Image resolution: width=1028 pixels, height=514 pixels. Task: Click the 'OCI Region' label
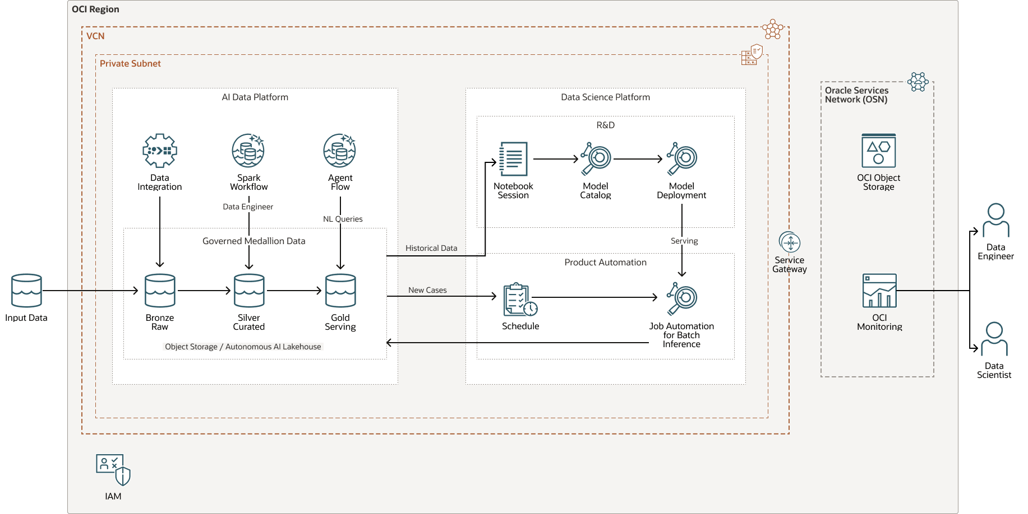95,9
